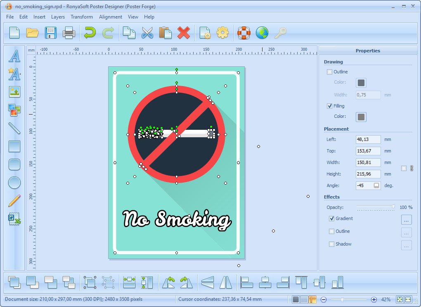Viewport: 421px width, 307px height.
Task: Select the Text tool in the left toolbar
Action: [x=14, y=56]
